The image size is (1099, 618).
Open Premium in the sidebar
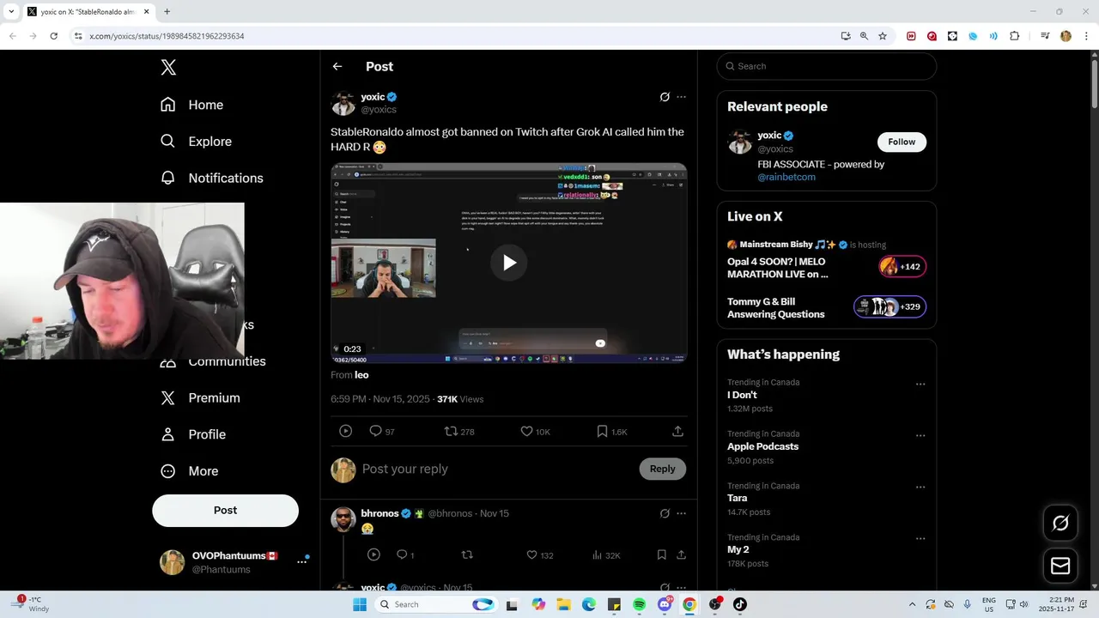[200, 398]
